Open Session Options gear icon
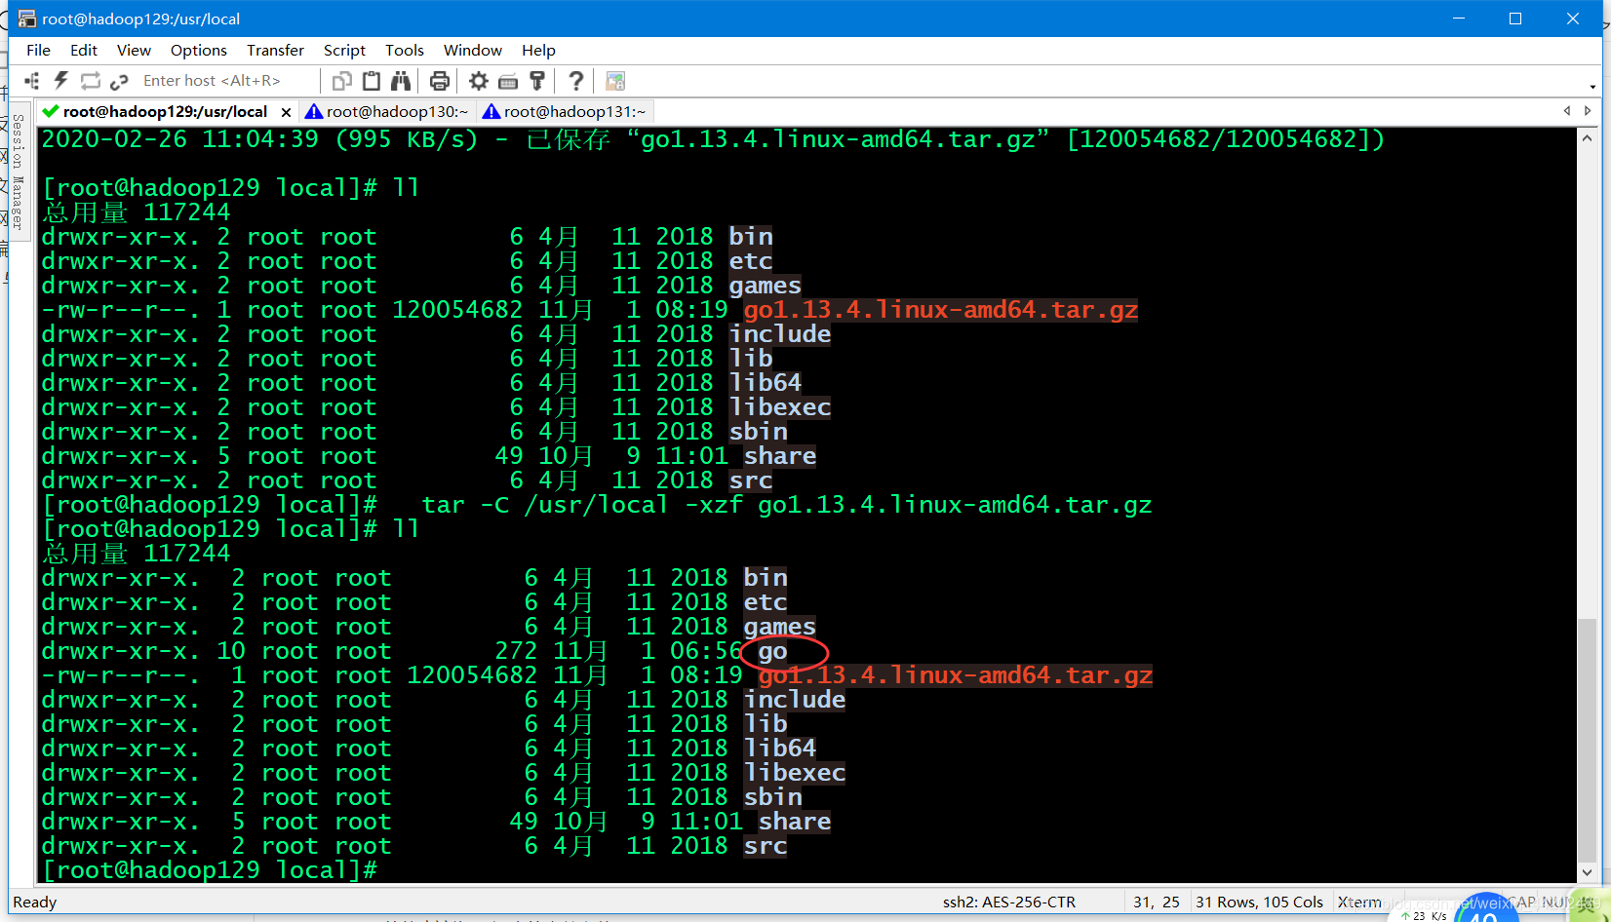1611x922 pixels. pos(479,81)
